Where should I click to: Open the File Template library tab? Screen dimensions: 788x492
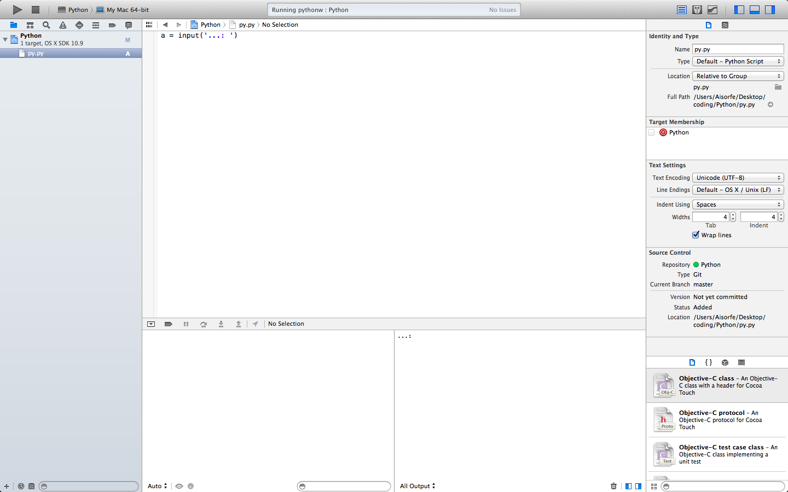tap(692, 362)
